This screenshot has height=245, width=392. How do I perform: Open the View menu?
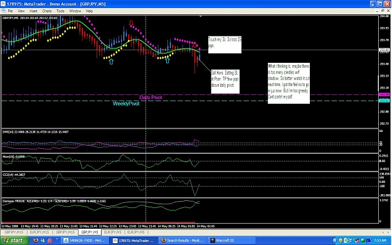(x=21, y=11)
